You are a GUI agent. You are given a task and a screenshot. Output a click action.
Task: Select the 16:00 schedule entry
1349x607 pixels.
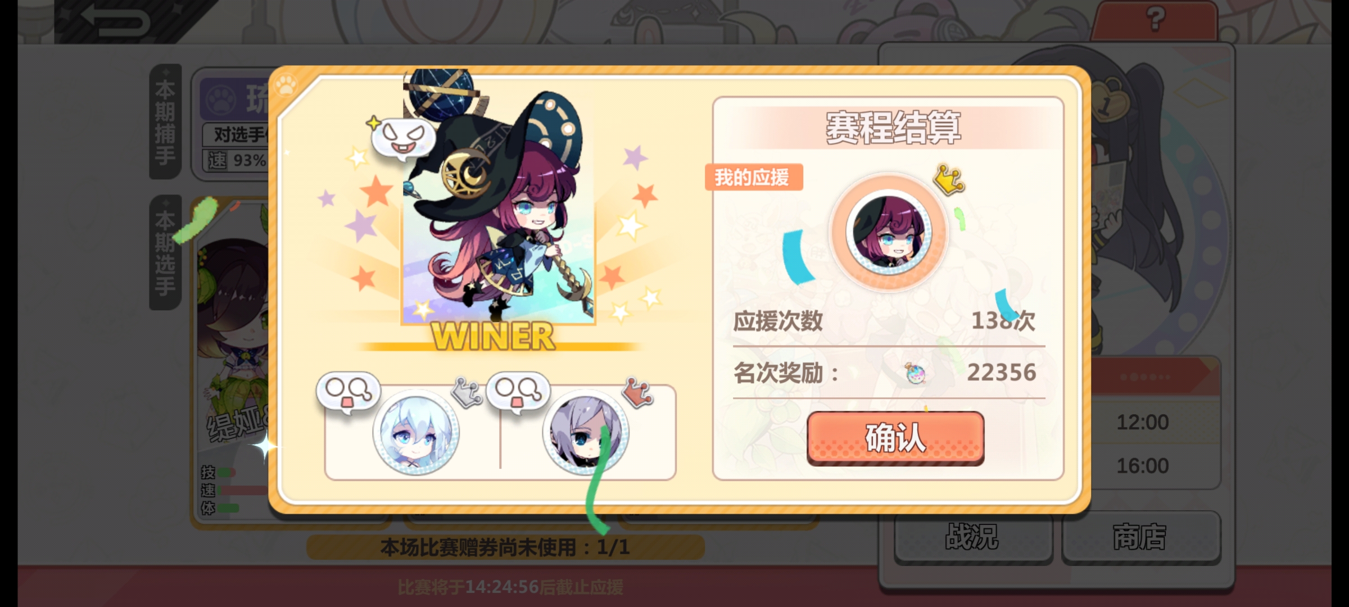click(x=1143, y=465)
